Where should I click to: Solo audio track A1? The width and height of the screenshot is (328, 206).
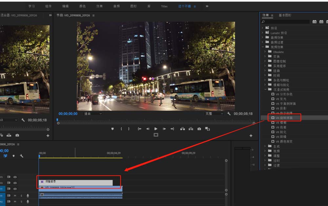click(21, 196)
